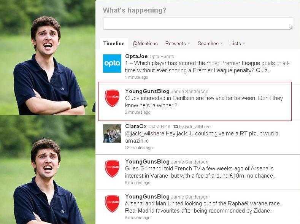300x224 pixels.
Task: Click YoungGuns avatar on Raphaël Varane race tweet
Action: tap(112, 203)
